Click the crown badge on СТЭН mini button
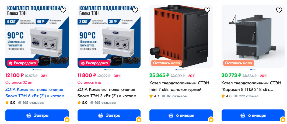The width and height of the screenshot is (287, 124). [x=211, y=120]
